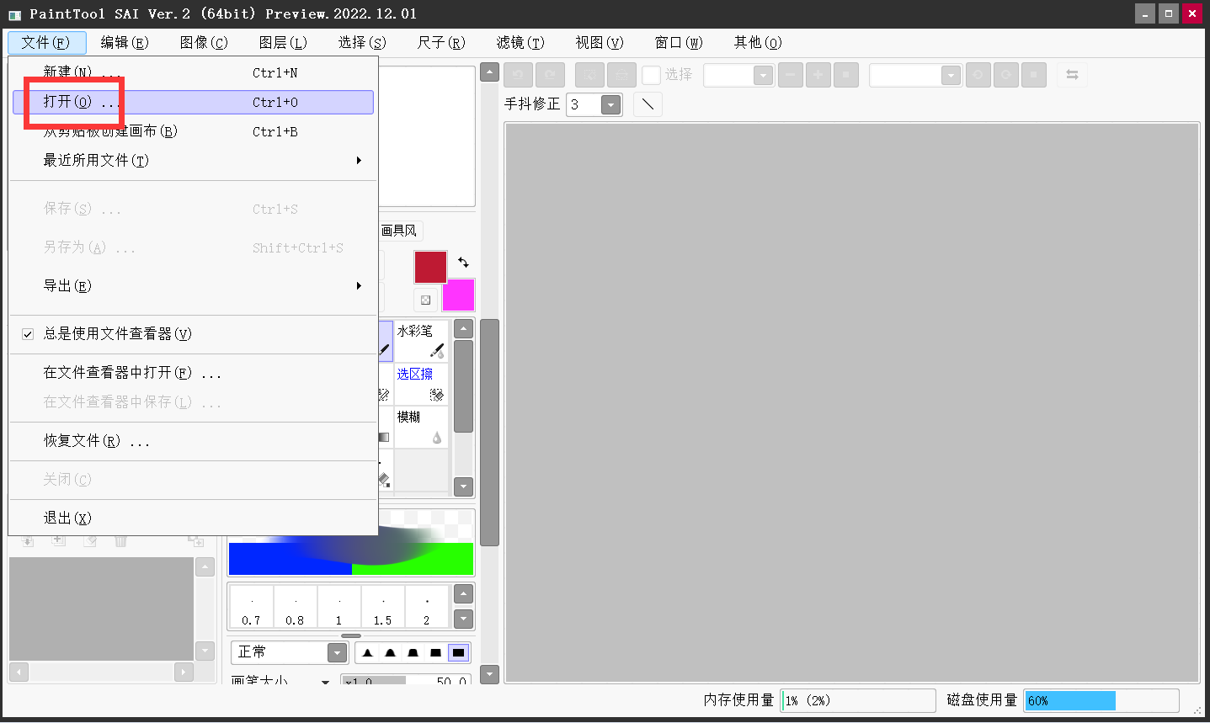Screen dimensions: 1210x723
Task: Click brush size list up arrow
Action: 463,595
